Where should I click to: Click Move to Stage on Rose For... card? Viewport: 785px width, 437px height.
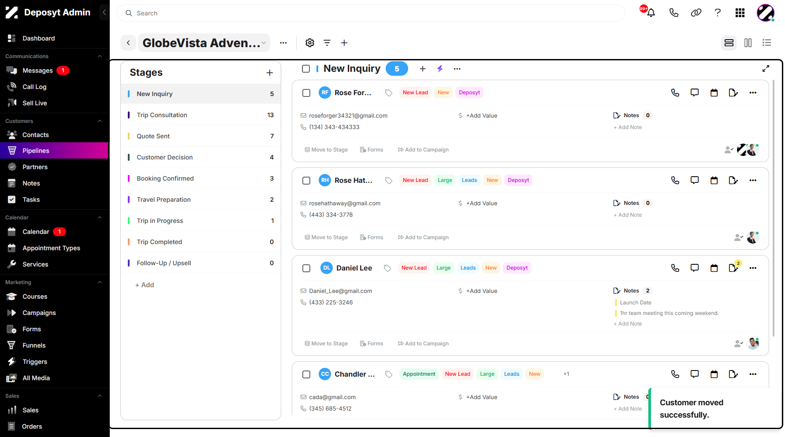[x=326, y=150]
